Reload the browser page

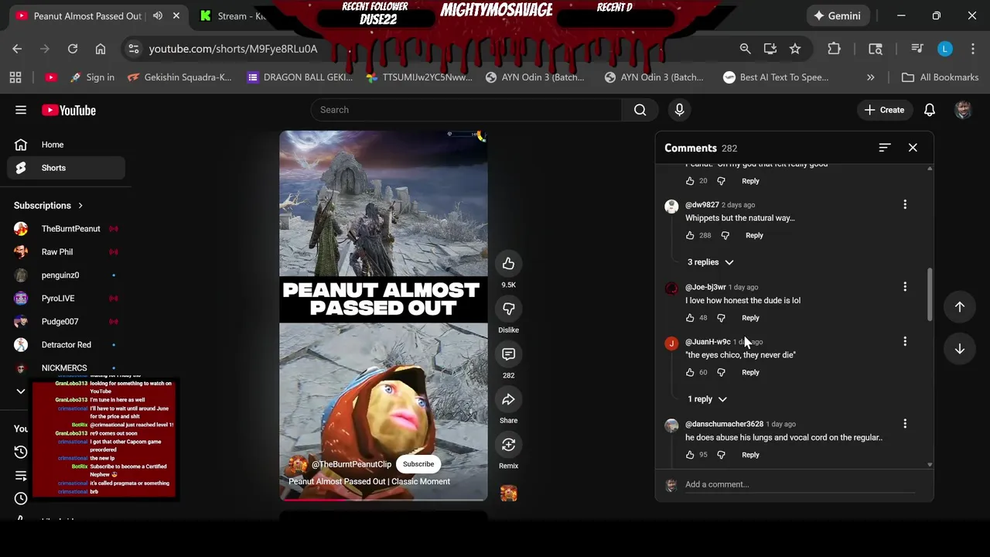[x=73, y=49]
